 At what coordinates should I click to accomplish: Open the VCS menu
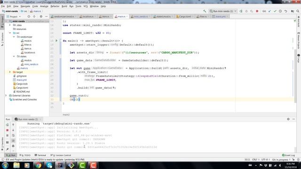click(86, 6)
